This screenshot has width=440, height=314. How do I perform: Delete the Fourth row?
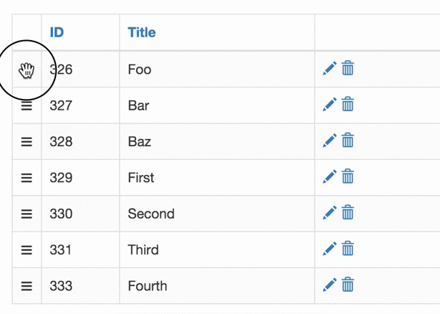(348, 285)
